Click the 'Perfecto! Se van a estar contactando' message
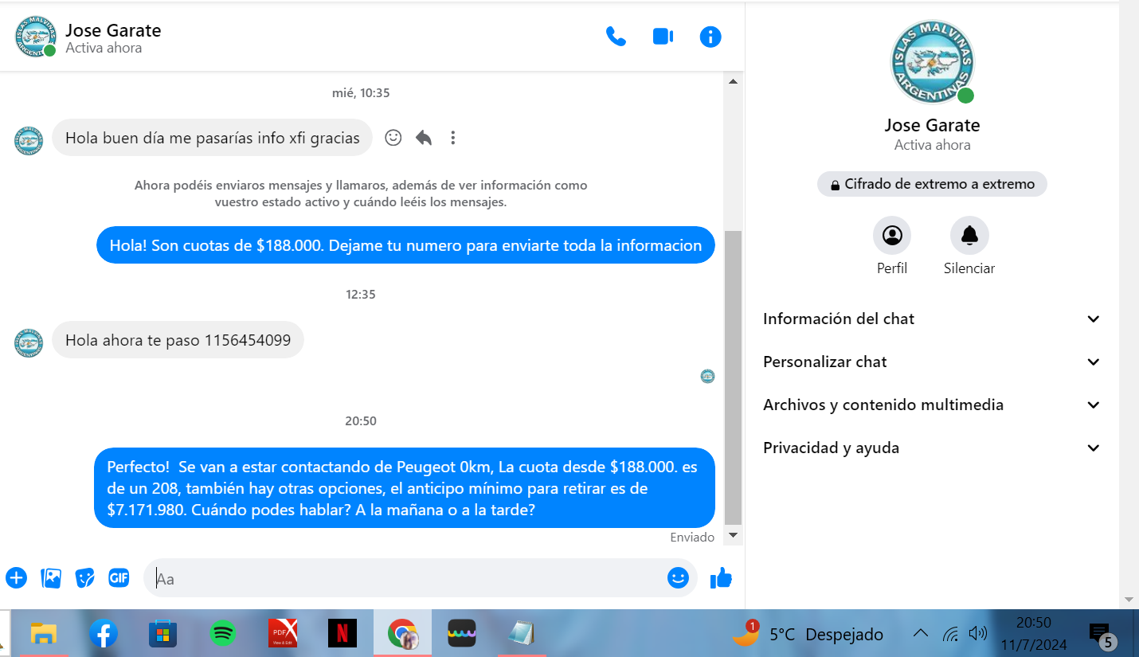The image size is (1139, 657). (x=405, y=488)
